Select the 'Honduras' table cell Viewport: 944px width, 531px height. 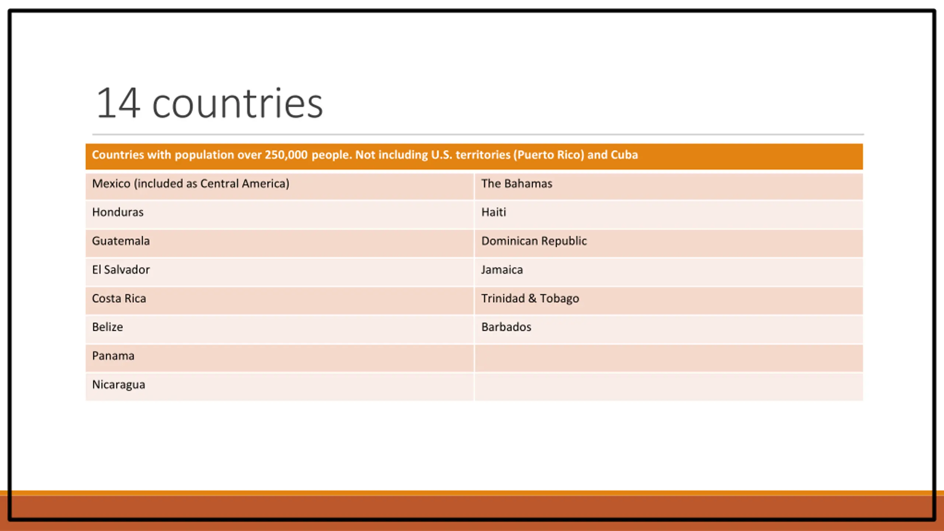point(280,215)
